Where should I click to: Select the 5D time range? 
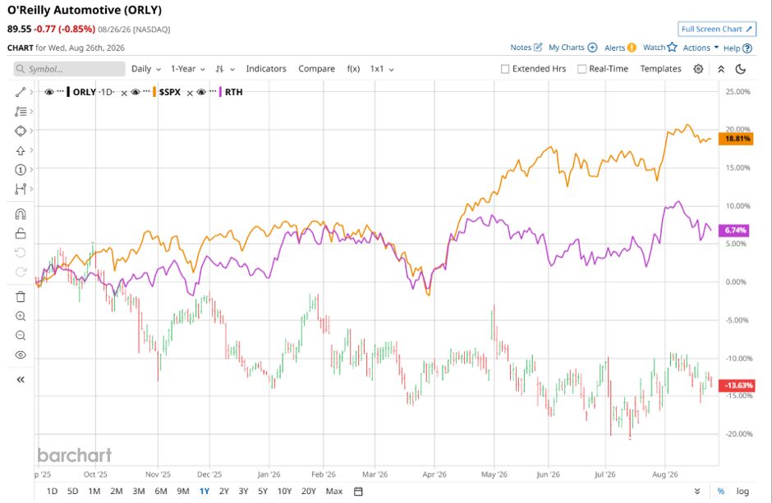click(72, 491)
